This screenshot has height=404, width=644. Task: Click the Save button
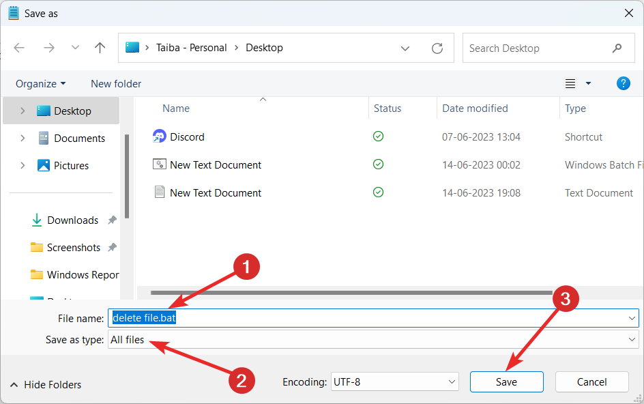pyautogui.click(x=506, y=382)
